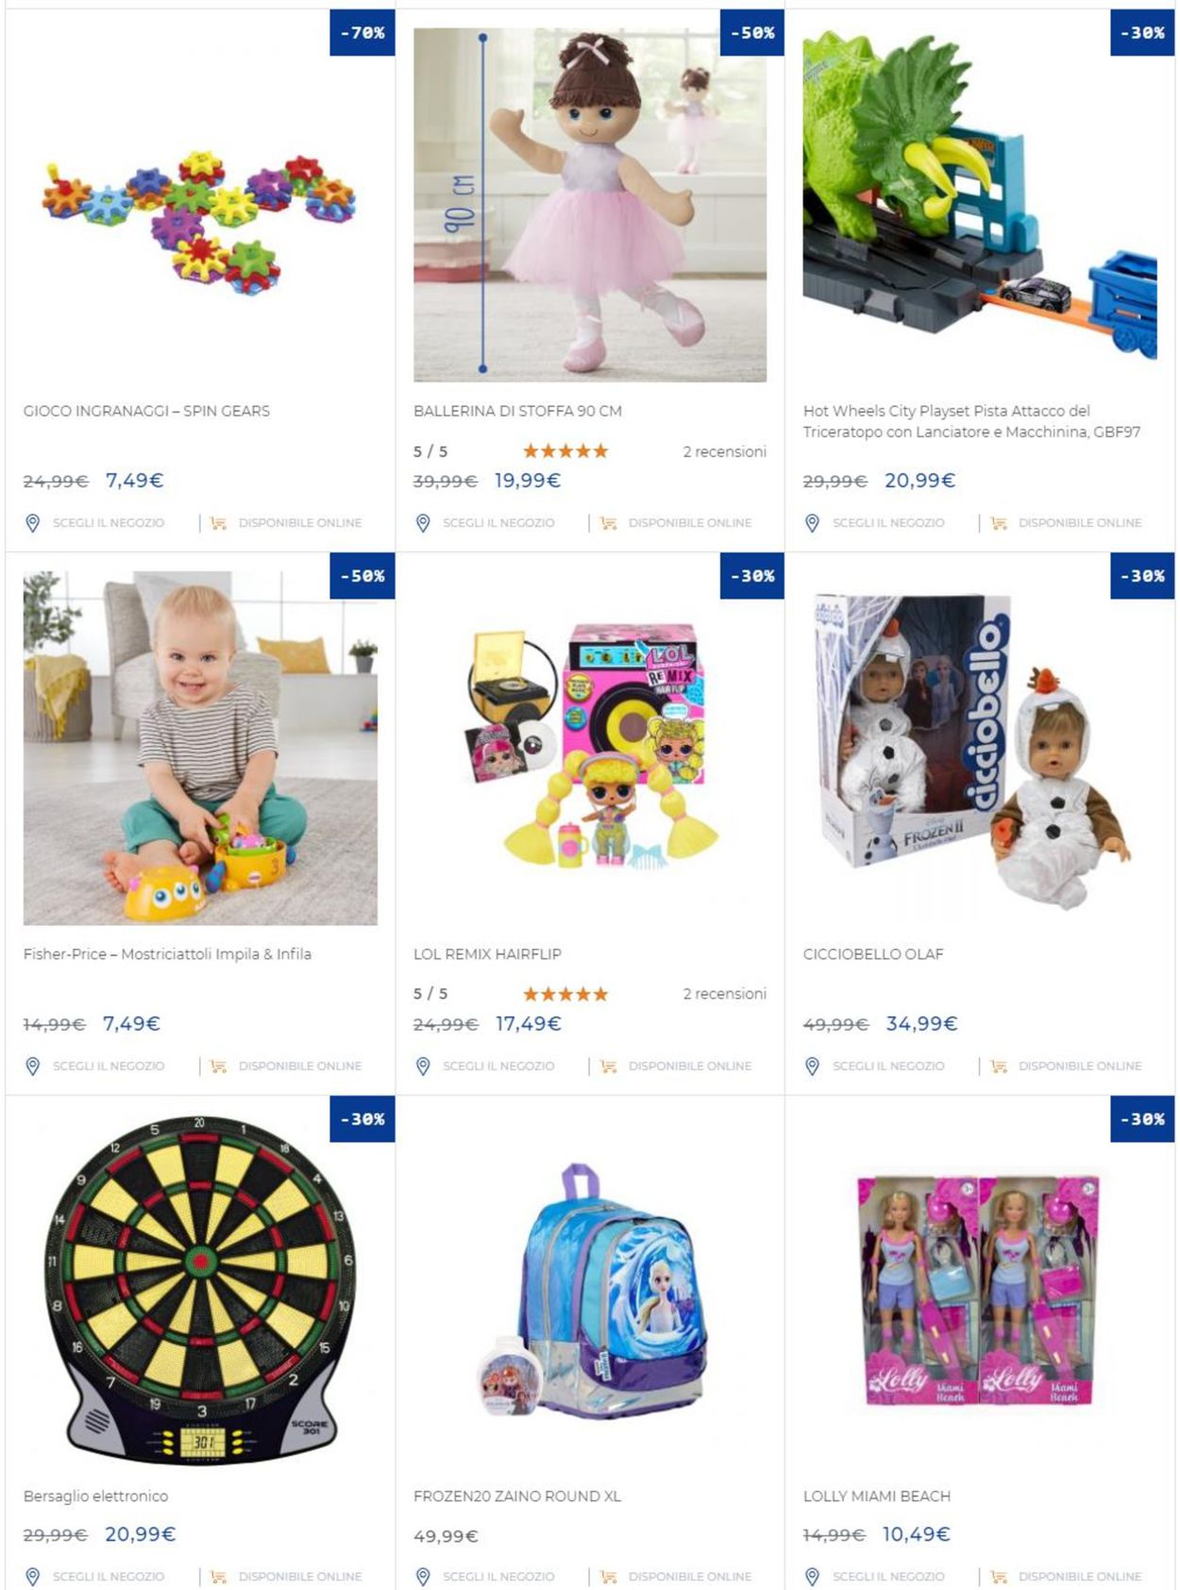The width and height of the screenshot is (1180, 1590).
Task: Open Hot Wheels City Playset product title
Action: pos(971,421)
